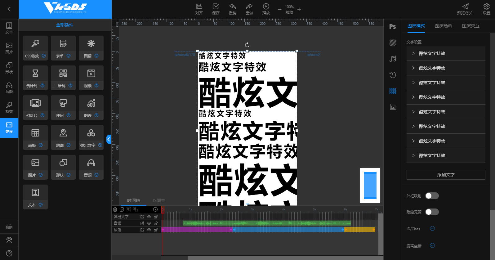Screen dimensions: 495x260
Task: Open keyboard shortcuts icon in sidebar
Action: pyautogui.click(x=9, y=227)
